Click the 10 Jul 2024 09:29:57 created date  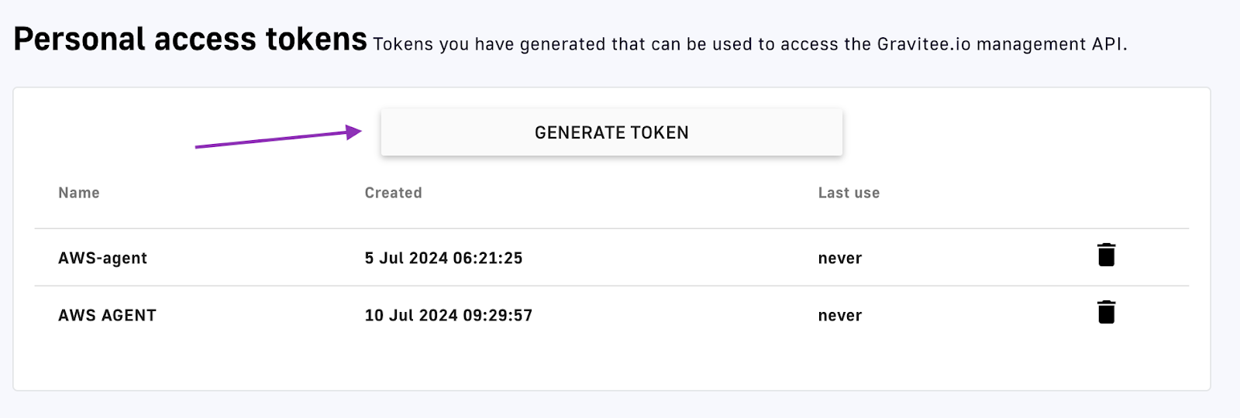(449, 315)
